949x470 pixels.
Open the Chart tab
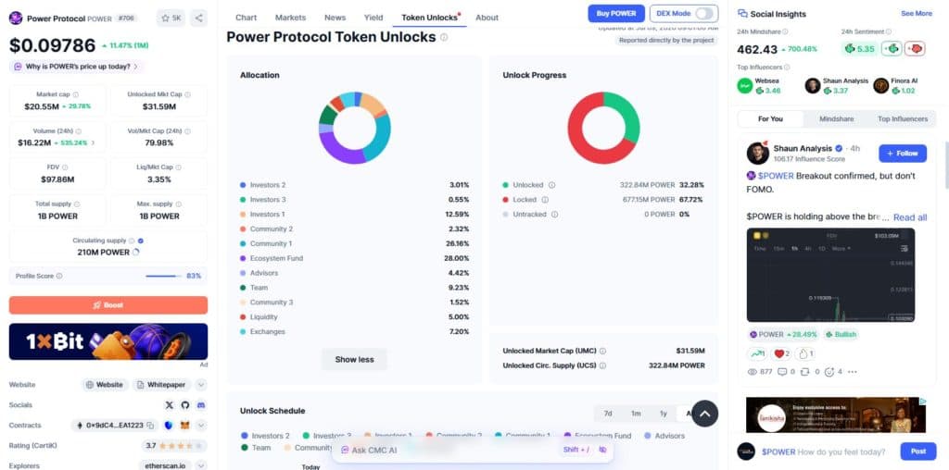tap(246, 18)
